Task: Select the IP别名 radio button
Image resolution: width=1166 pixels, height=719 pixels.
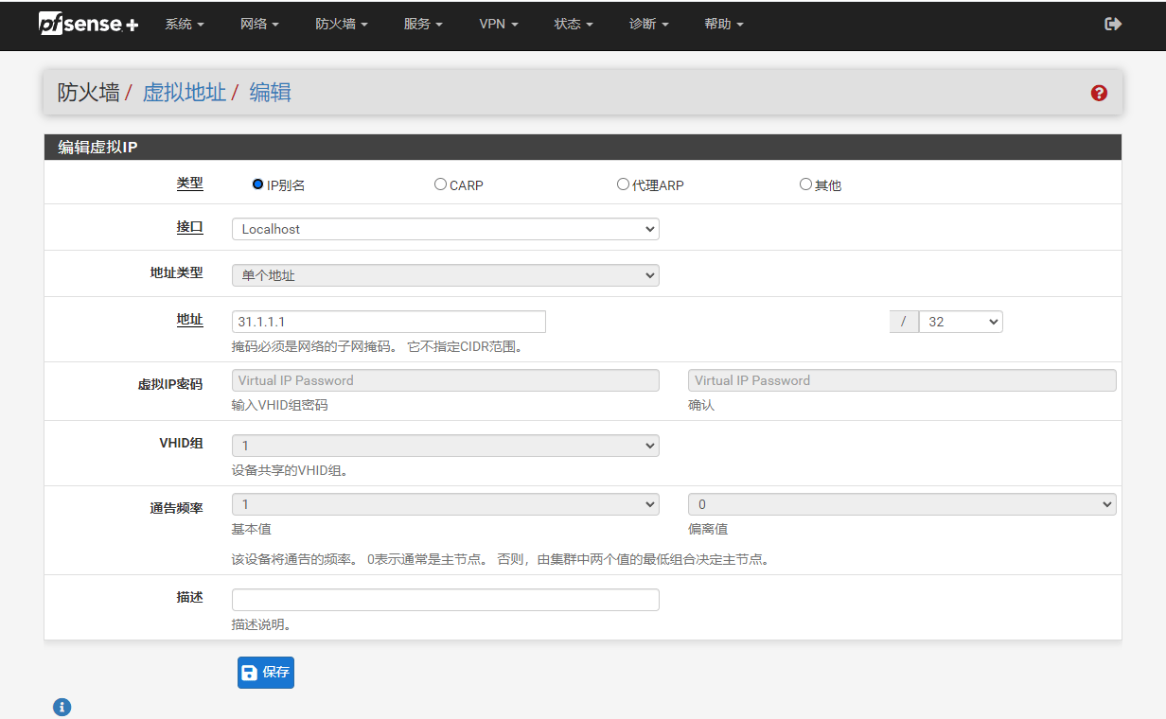Action: [257, 184]
